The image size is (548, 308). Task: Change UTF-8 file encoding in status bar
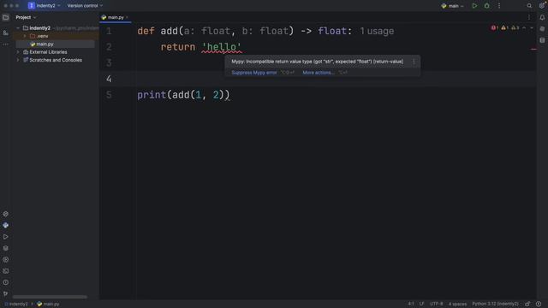(x=436, y=304)
